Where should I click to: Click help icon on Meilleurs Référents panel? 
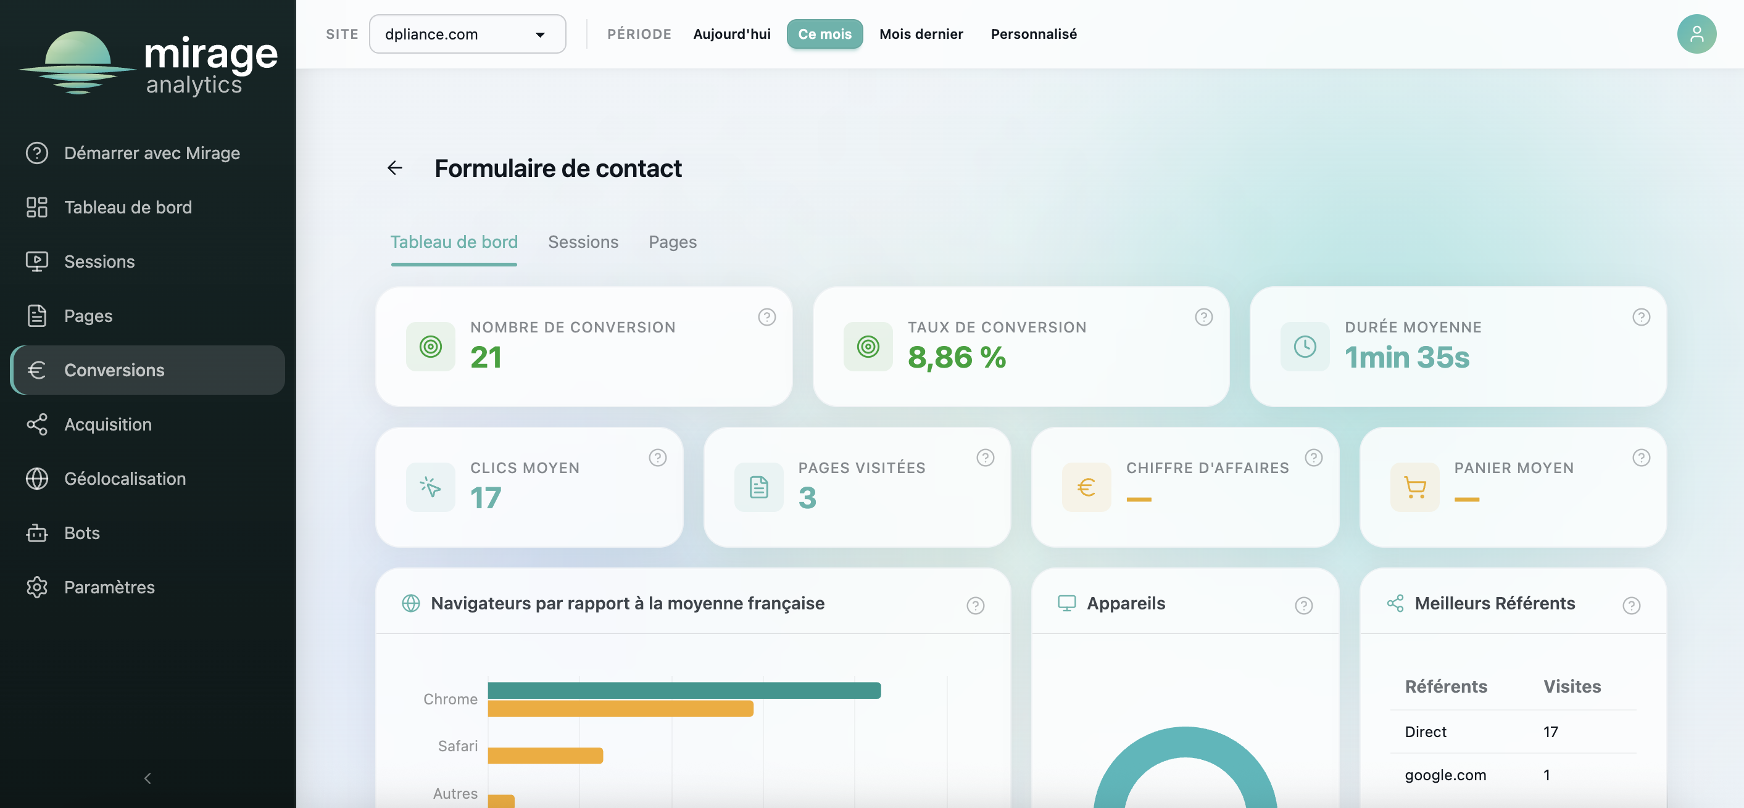[x=1631, y=605]
